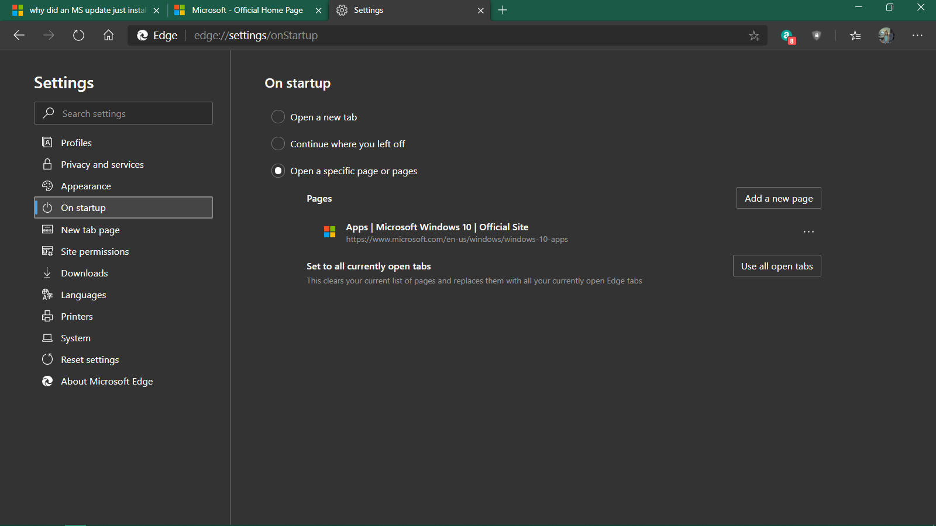Click the search magnifier in settings
Image resolution: width=936 pixels, height=526 pixels.
49,113
